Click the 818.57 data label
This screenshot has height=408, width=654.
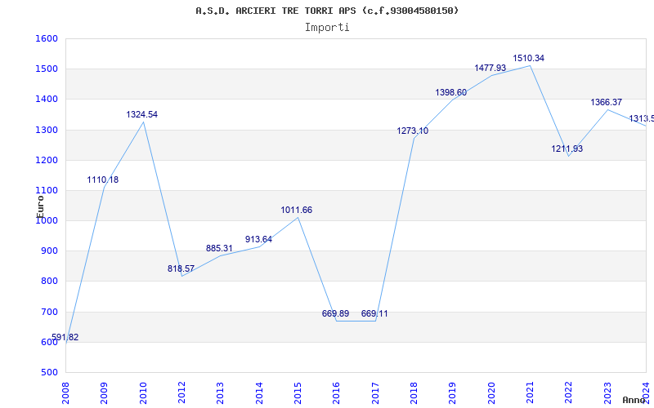coord(181,268)
